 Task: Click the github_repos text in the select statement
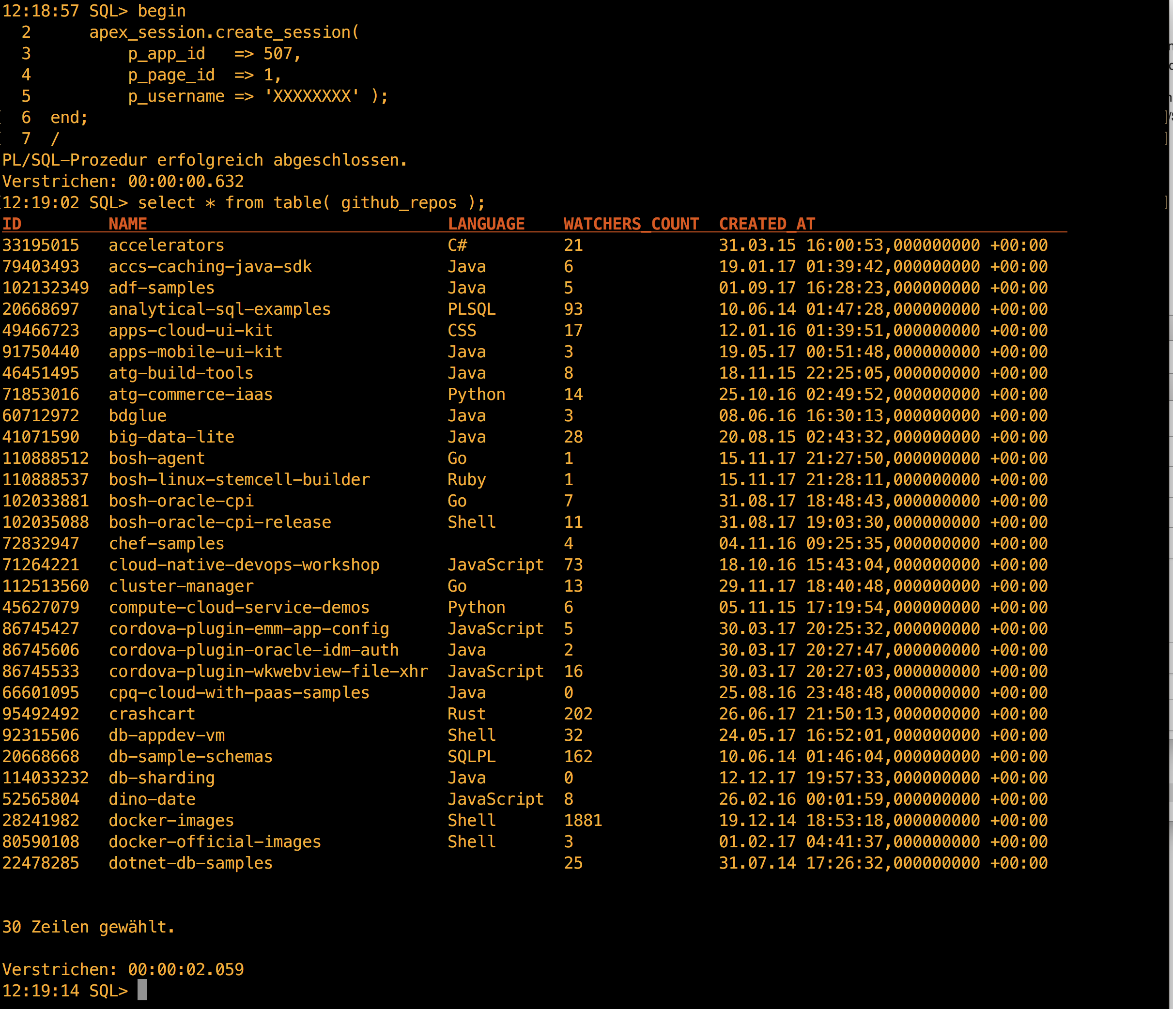click(x=399, y=202)
